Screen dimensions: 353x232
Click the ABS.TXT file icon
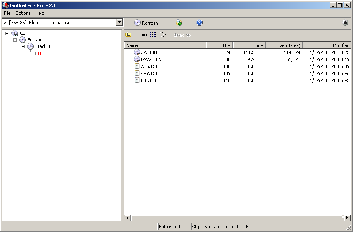coord(137,66)
